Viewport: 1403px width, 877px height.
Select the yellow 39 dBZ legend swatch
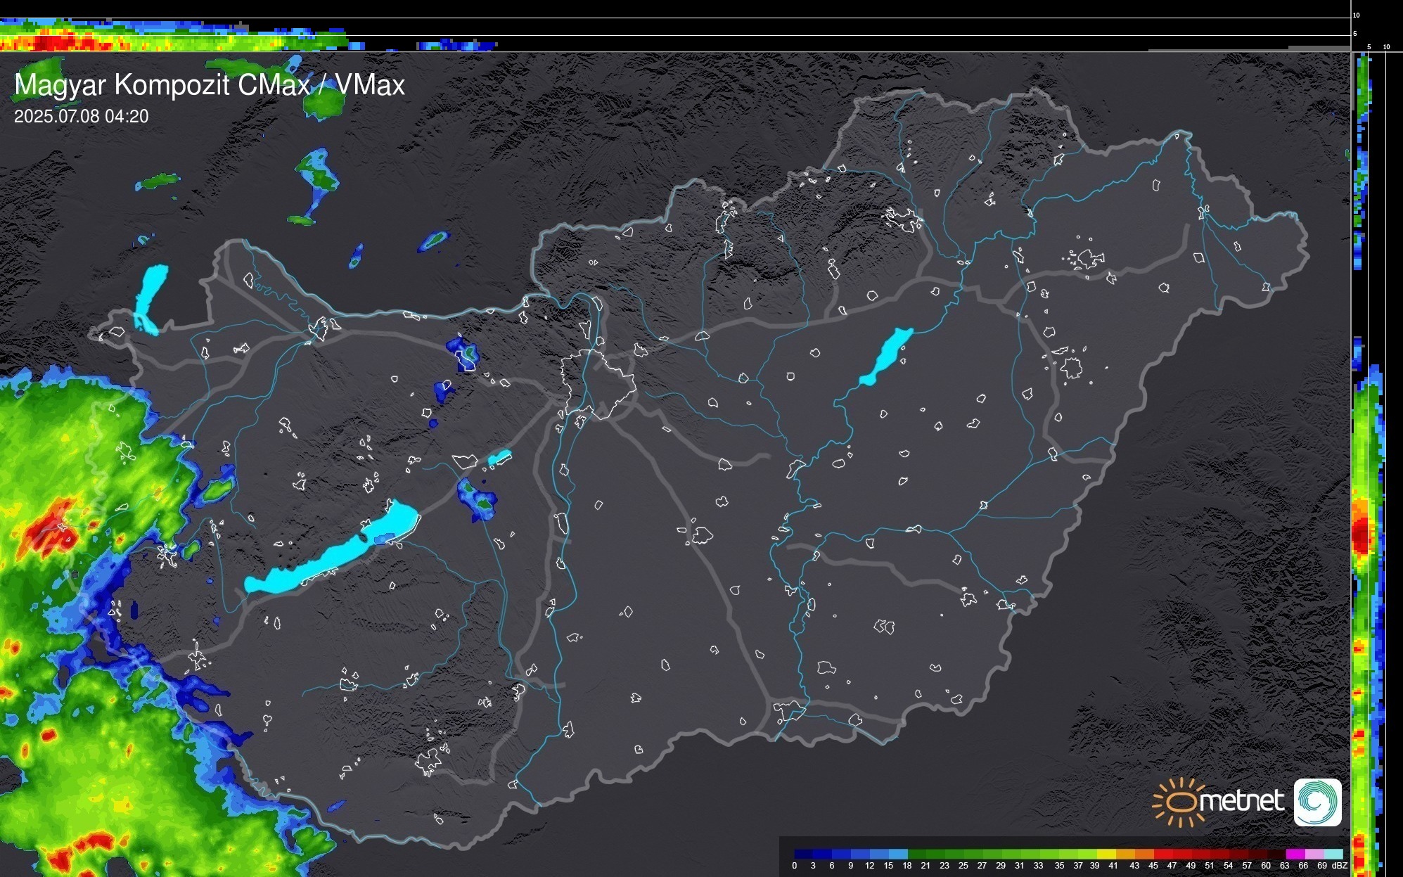point(1106,854)
